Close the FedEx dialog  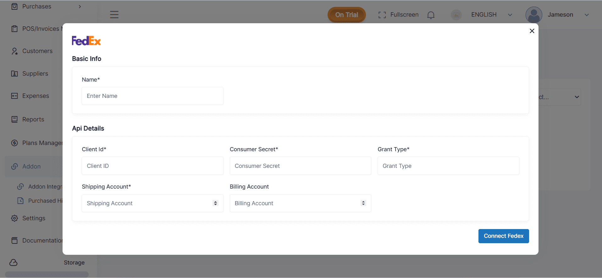(532, 31)
